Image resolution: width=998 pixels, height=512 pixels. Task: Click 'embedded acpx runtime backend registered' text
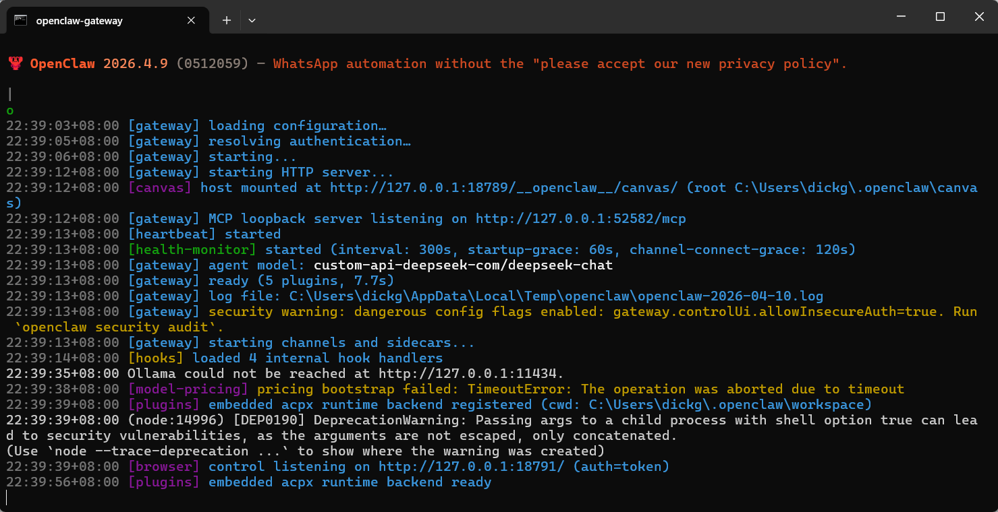(x=370, y=405)
